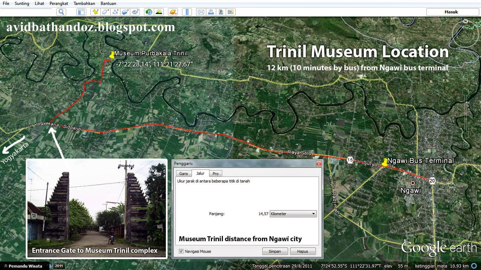481x270 pixels.
Task: Select the Add Path tool
Action: pos(114,12)
